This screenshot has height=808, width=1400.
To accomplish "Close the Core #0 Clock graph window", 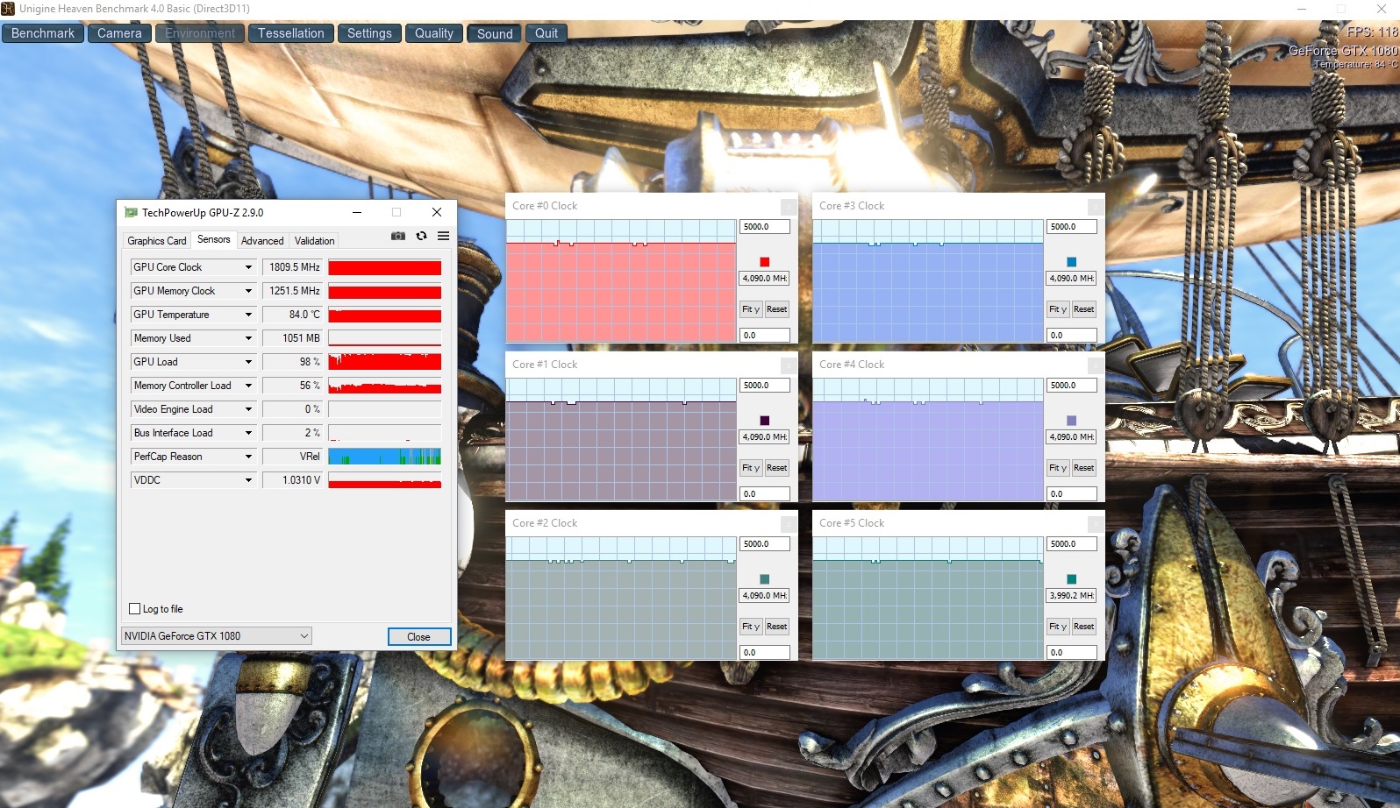I will [x=789, y=207].
